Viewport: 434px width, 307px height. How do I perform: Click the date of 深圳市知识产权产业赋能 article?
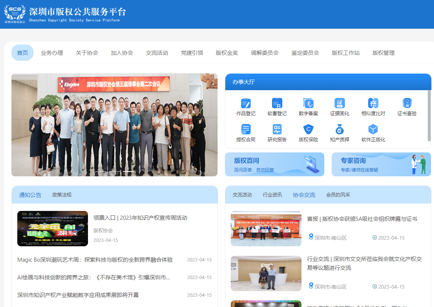199,295
